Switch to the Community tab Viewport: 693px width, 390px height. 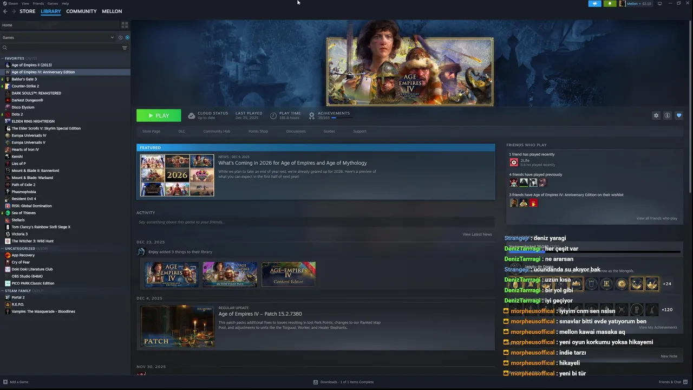tap(81, 11)
